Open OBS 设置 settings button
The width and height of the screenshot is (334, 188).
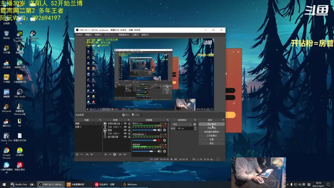click(212, 140)
